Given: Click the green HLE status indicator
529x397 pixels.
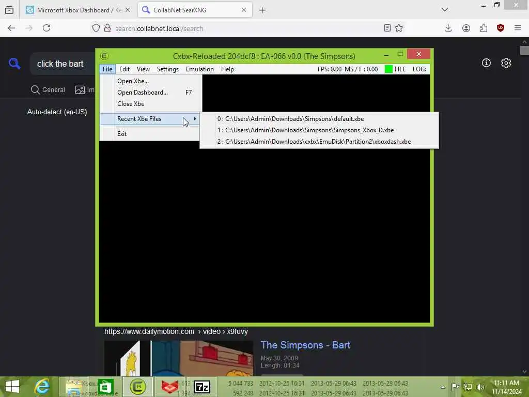Looking at the screenshot, I should coord(388,69).
